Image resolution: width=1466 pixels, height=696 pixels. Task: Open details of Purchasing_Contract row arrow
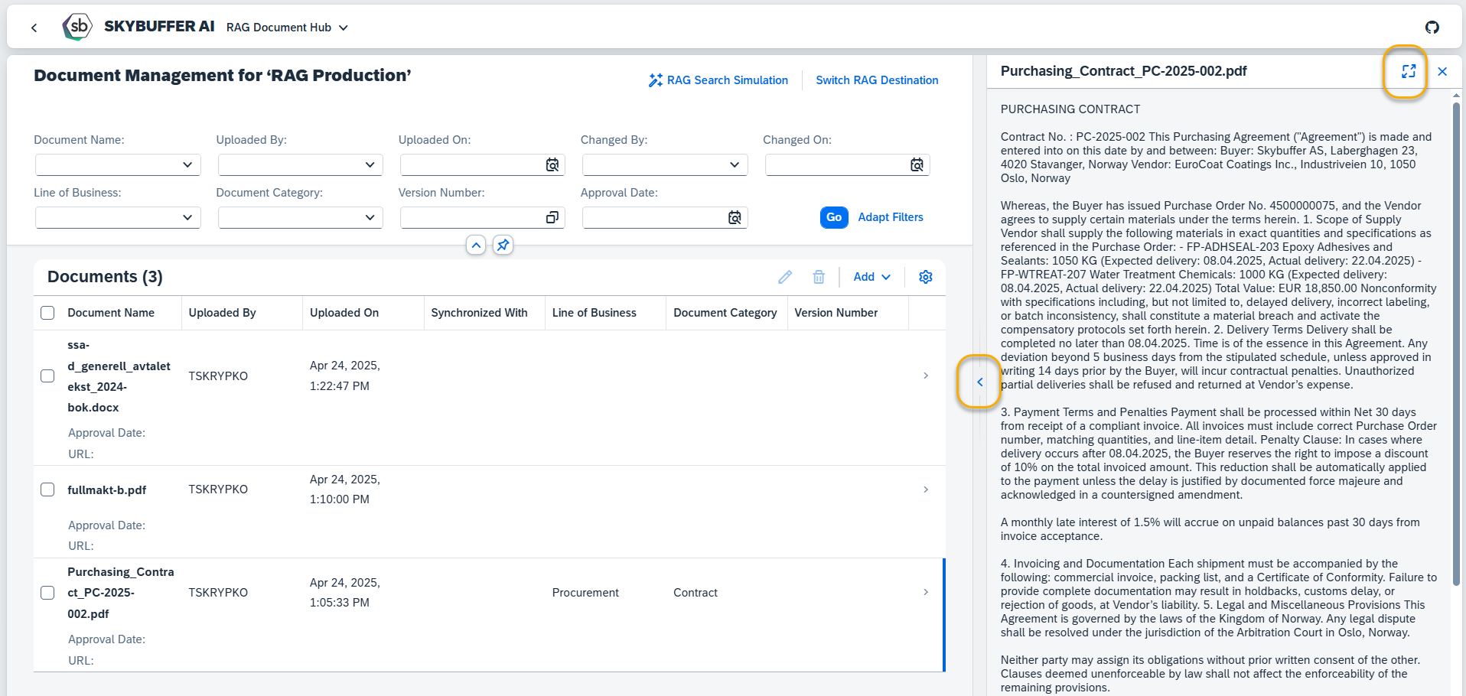[x=926, y=592]
